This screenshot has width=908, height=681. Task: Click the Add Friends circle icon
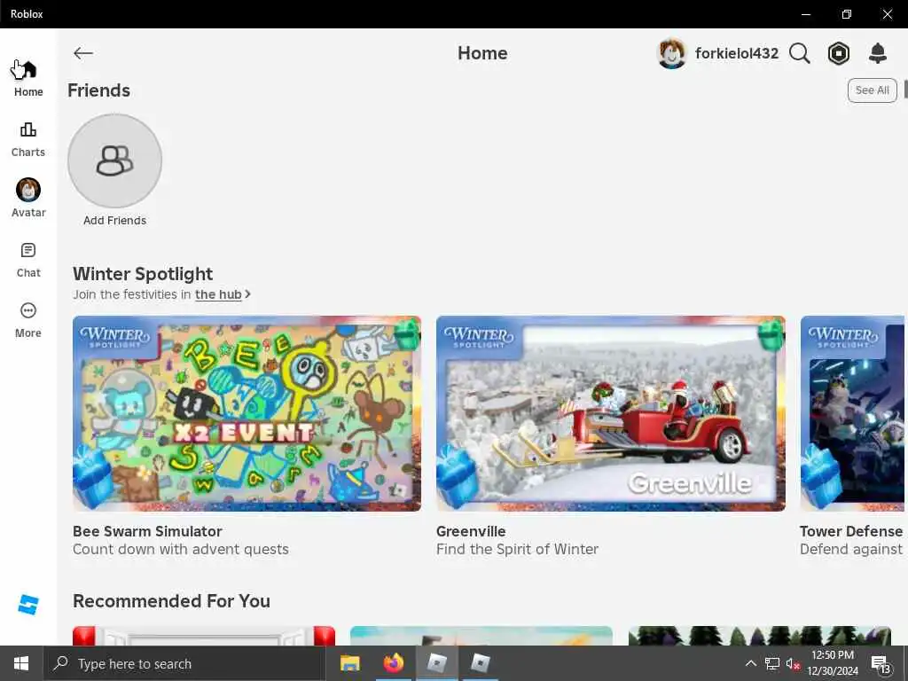click(x=114, y=160)
